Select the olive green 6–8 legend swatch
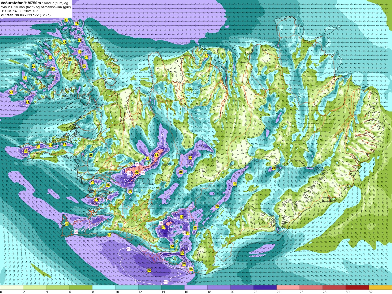The width and height of the screenshot is (392, 294). click(81, 288)
